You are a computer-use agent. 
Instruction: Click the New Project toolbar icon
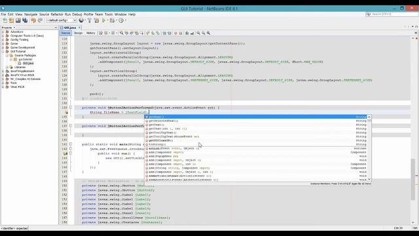click(12, 20)
